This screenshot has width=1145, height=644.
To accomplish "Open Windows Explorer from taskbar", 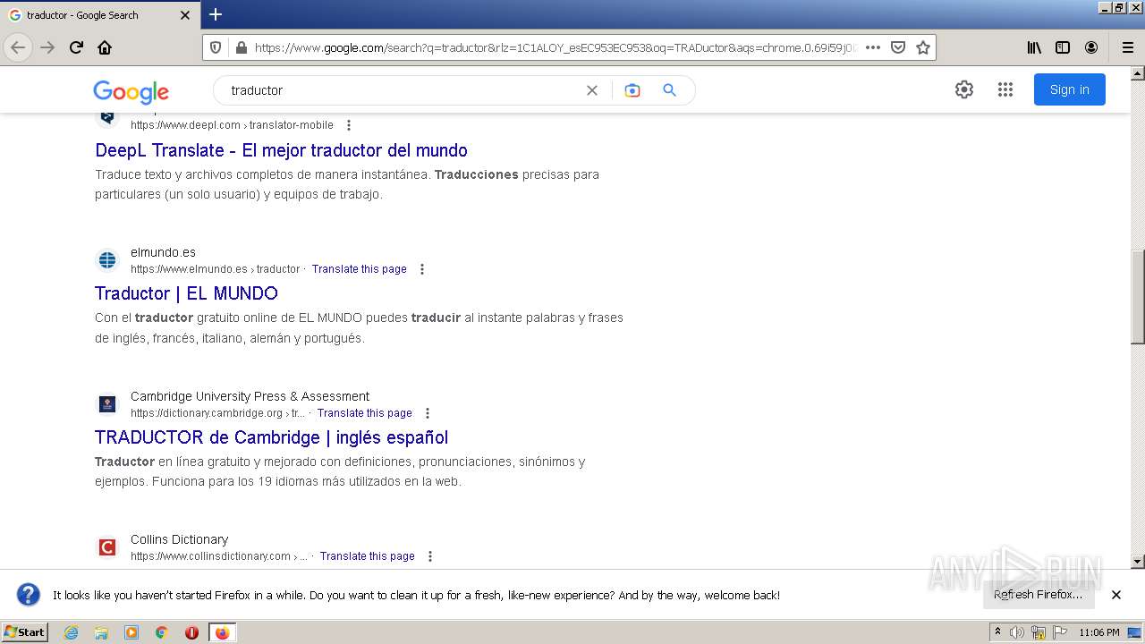I will pos(101,632).
